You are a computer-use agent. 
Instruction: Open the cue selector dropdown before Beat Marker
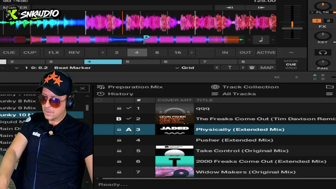coord(17,68)
